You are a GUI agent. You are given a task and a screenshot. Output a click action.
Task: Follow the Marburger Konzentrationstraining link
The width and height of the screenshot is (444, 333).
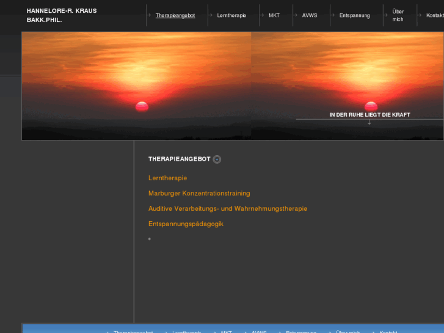point(199,193)
